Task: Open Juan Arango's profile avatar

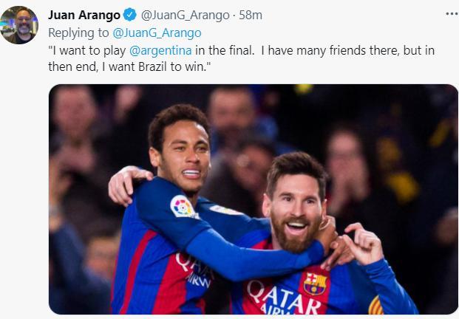Action: pos(19,26)
